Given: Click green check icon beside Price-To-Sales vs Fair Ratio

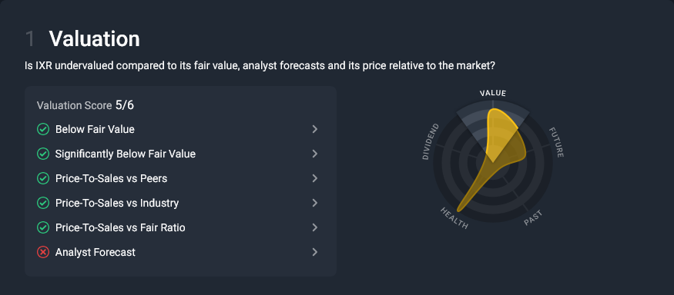Looking at the screenshot, I should click(43, 227).
